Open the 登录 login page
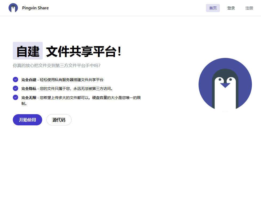Viewport: 261px width, 199px height. (231, 8)
